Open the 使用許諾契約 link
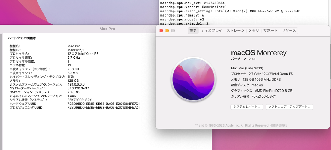Viewport: 331px width, 150px height. 278,125
